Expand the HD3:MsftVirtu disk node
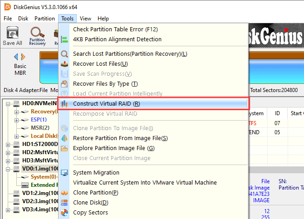The height and width of the screenshot is (219, 304). coord(8,161)
